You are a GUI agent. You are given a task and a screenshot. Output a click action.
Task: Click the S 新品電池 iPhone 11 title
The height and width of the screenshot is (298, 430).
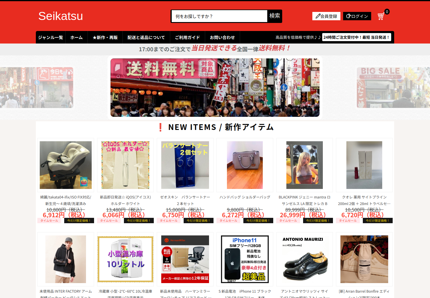[x=245, y=294]
